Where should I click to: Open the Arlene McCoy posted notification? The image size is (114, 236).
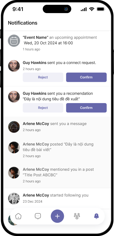57,150
